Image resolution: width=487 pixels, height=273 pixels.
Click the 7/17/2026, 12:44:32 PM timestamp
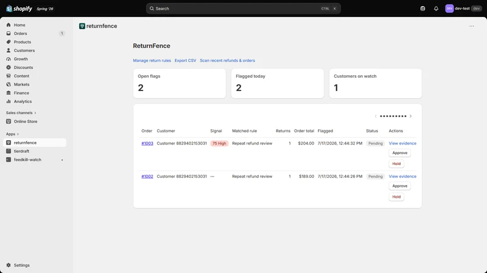tap(340, 143)
